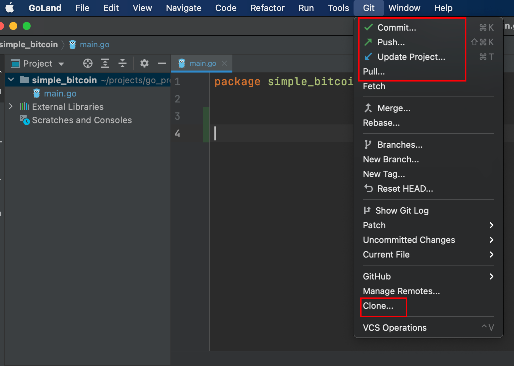Viewport: 514px width, 366px height.
Task: Expand the Patch submenu
Action: click(x=428, y=225)
